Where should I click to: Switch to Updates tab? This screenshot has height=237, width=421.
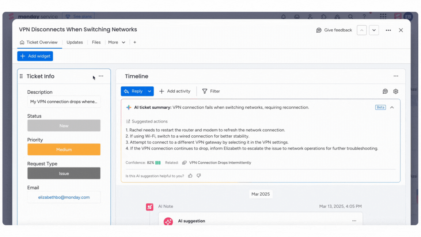(x=75, y=42)
